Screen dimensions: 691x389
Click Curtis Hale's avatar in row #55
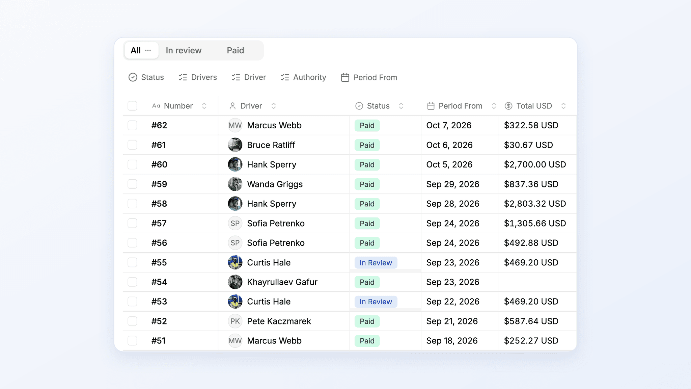[x=235, y=262]
